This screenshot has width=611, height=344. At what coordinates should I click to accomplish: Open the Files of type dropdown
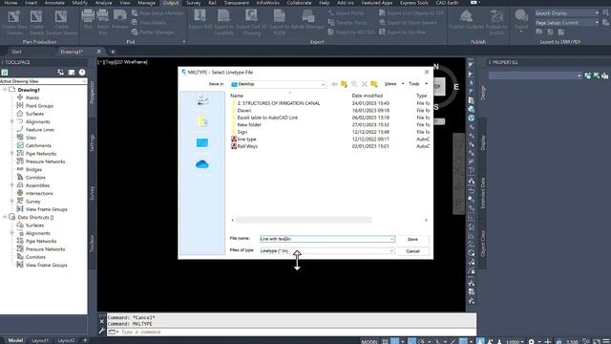pyautogui.click(x=327, y=250)
